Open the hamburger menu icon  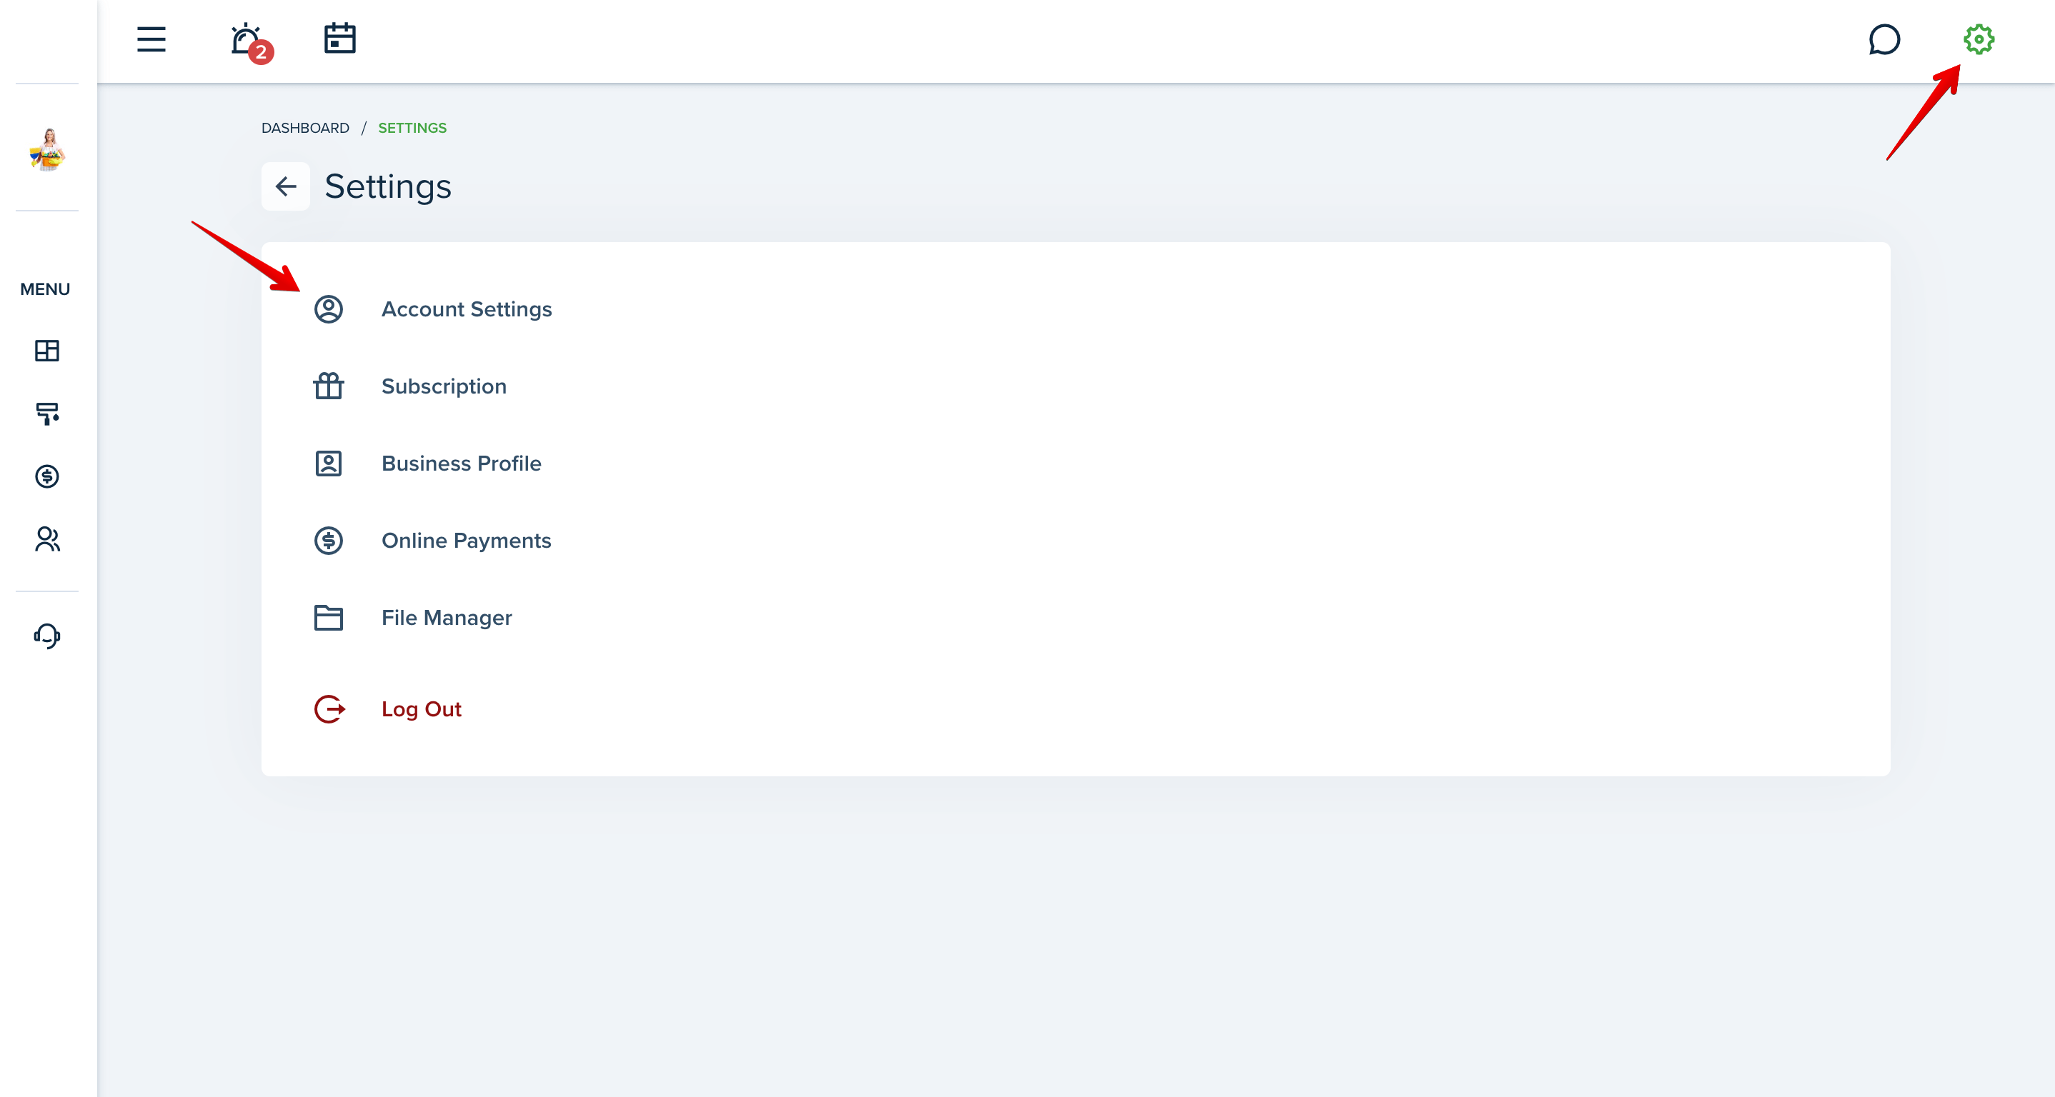(151, 39)
